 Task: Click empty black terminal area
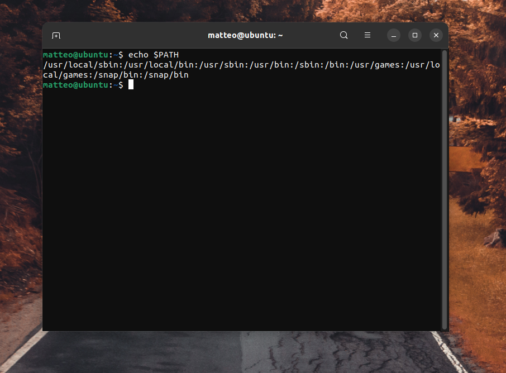[x=240, y=212]
